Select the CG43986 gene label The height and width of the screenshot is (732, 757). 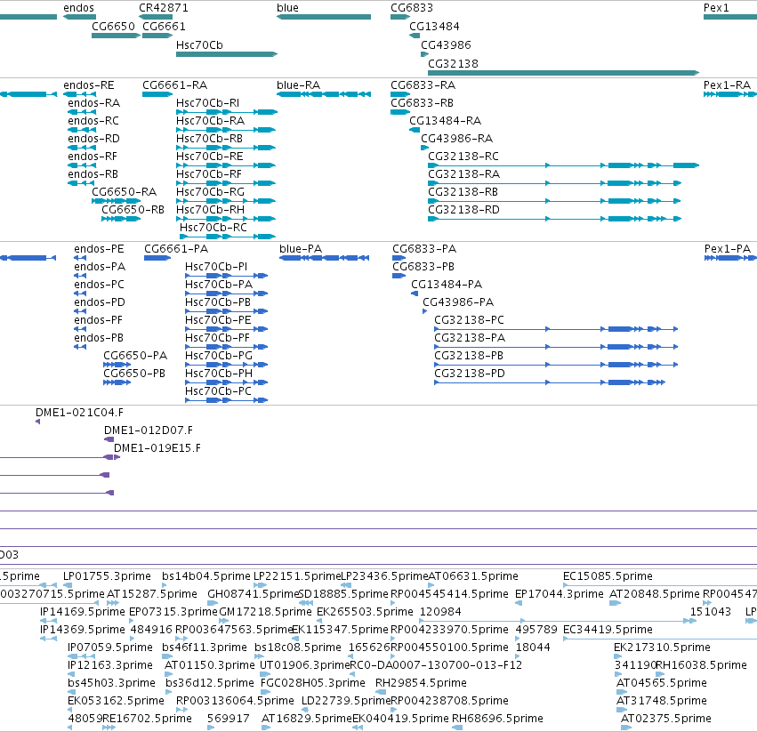446,44
